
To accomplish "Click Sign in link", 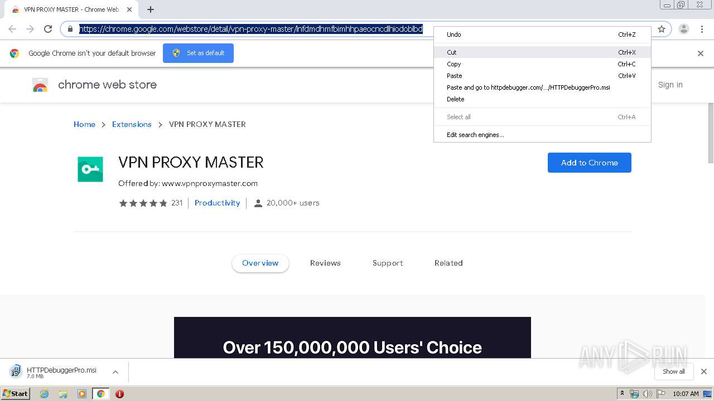I will [670, 85].
